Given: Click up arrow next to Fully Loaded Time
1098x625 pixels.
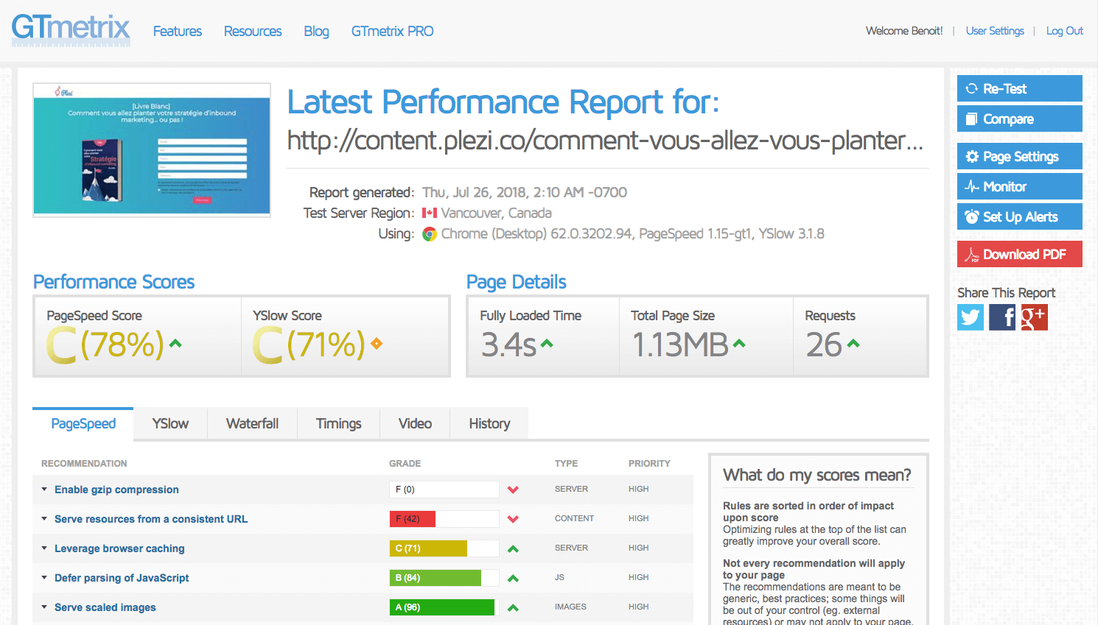Looking at the screenshot, I should point(547,343).
